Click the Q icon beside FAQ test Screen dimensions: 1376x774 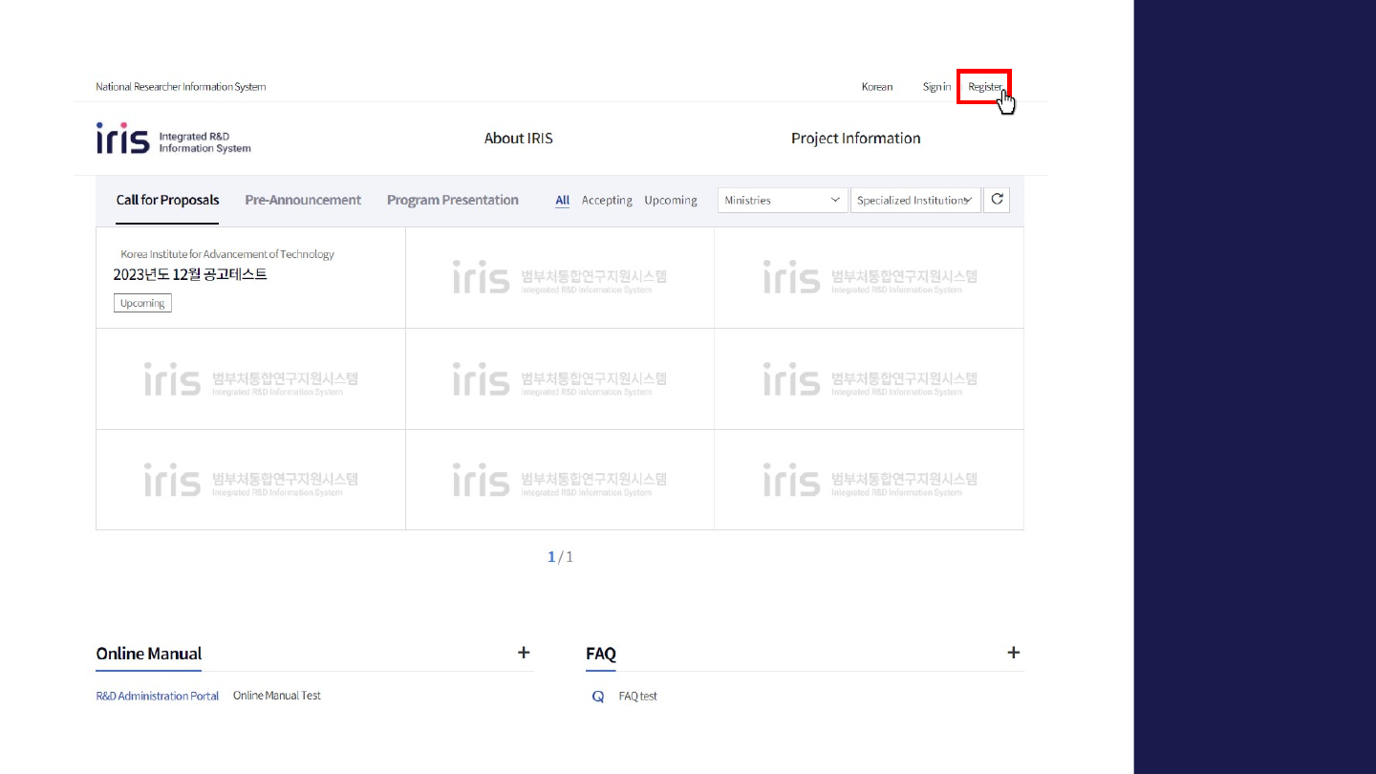click(x=598, y=697)
